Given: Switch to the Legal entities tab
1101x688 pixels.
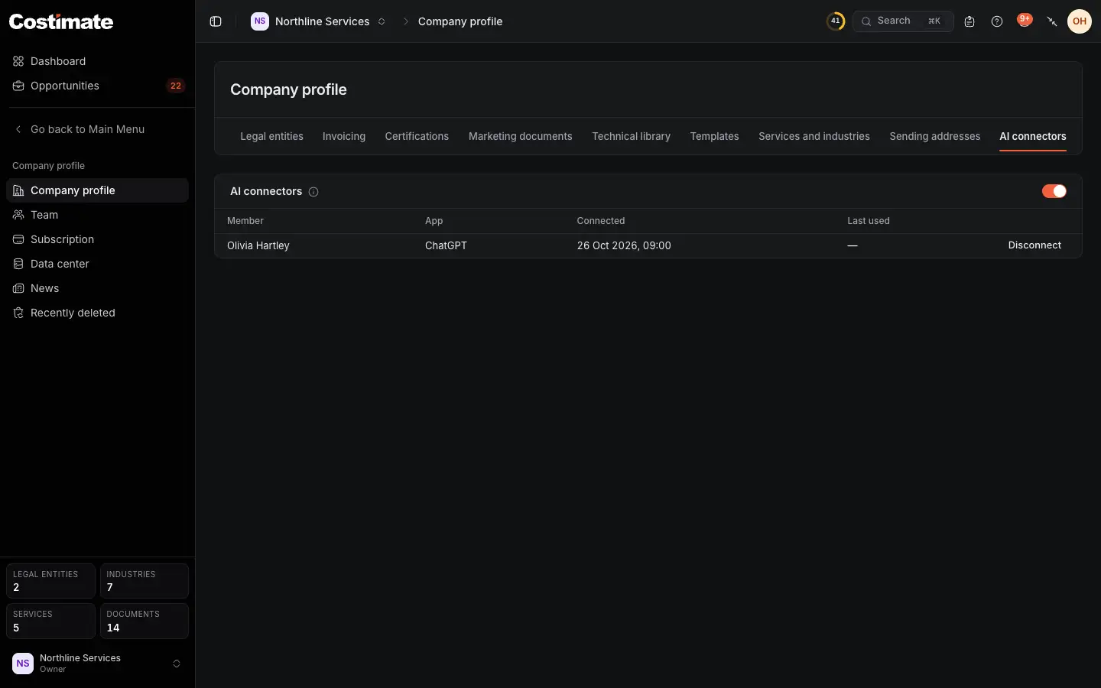Looking at the screenshot, I should (x=271, y=136).
